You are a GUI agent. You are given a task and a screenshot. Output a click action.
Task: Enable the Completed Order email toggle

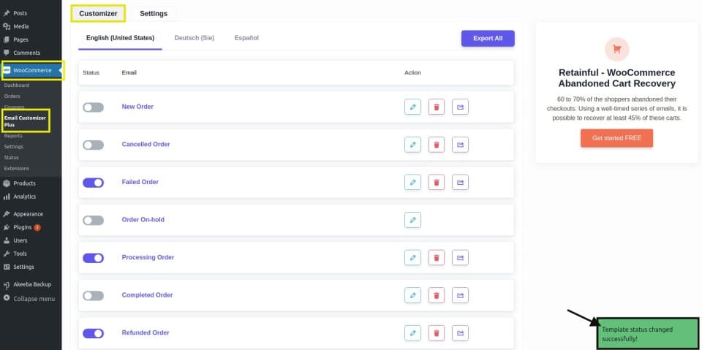pyautogui.click(x=93, y=295)
